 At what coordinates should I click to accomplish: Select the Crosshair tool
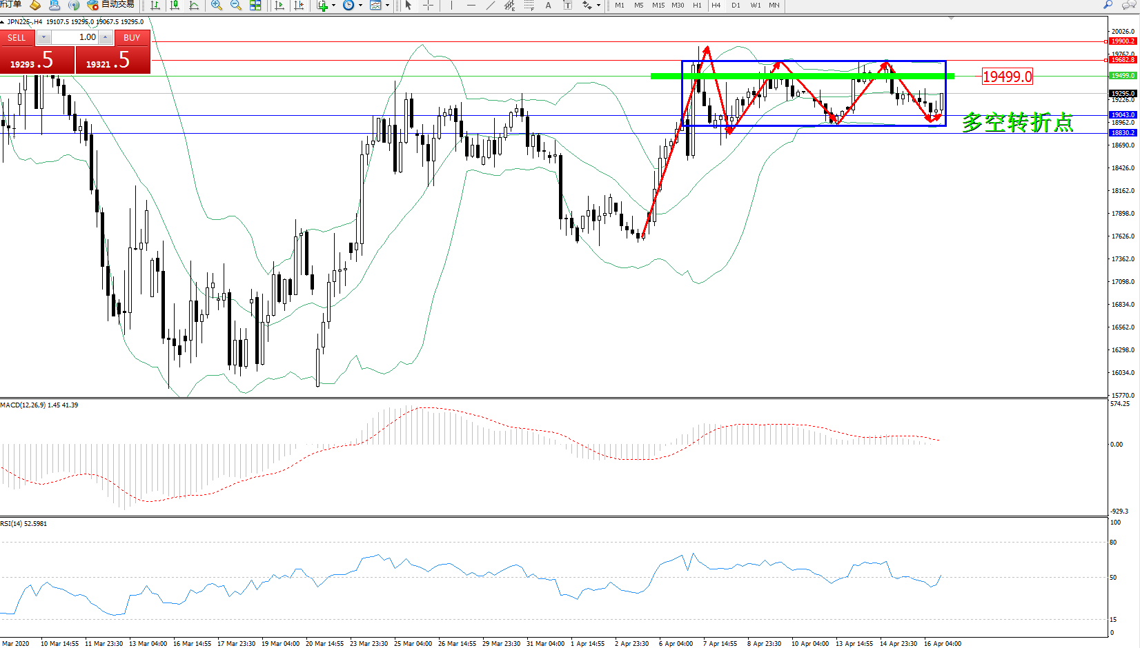tap(428, 6)
